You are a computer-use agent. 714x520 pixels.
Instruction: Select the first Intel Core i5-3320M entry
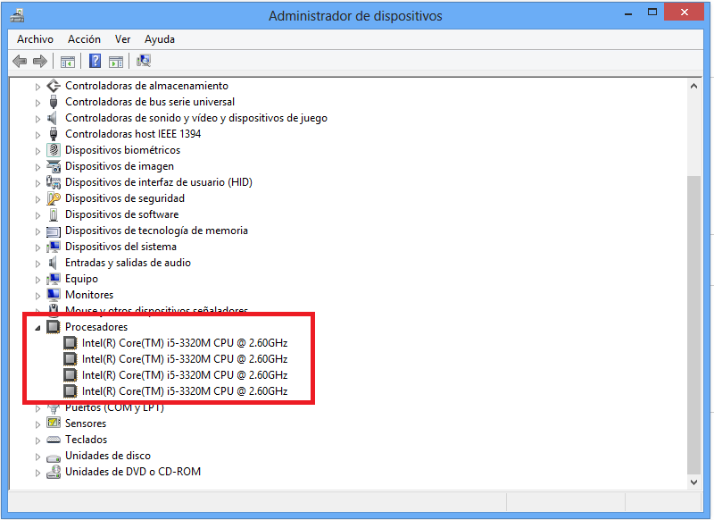(x=185, y=343)
